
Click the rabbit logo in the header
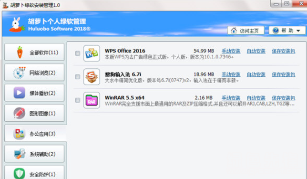pos(17,25)
